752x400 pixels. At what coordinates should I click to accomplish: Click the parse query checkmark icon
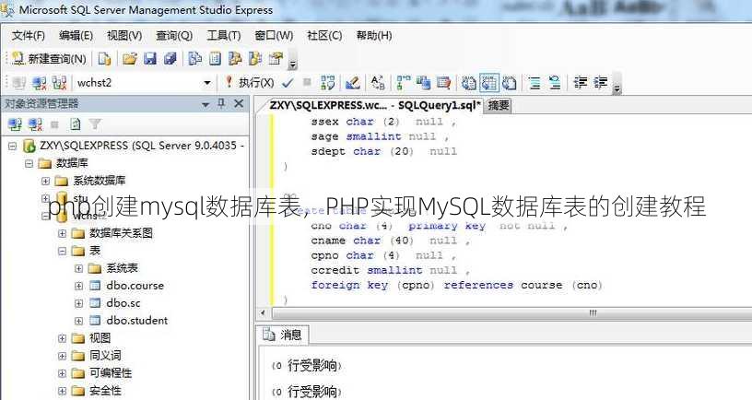tap(288, 83)
